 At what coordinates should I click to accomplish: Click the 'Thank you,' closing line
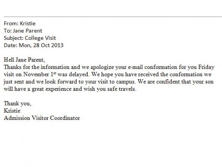pos(18,104)
